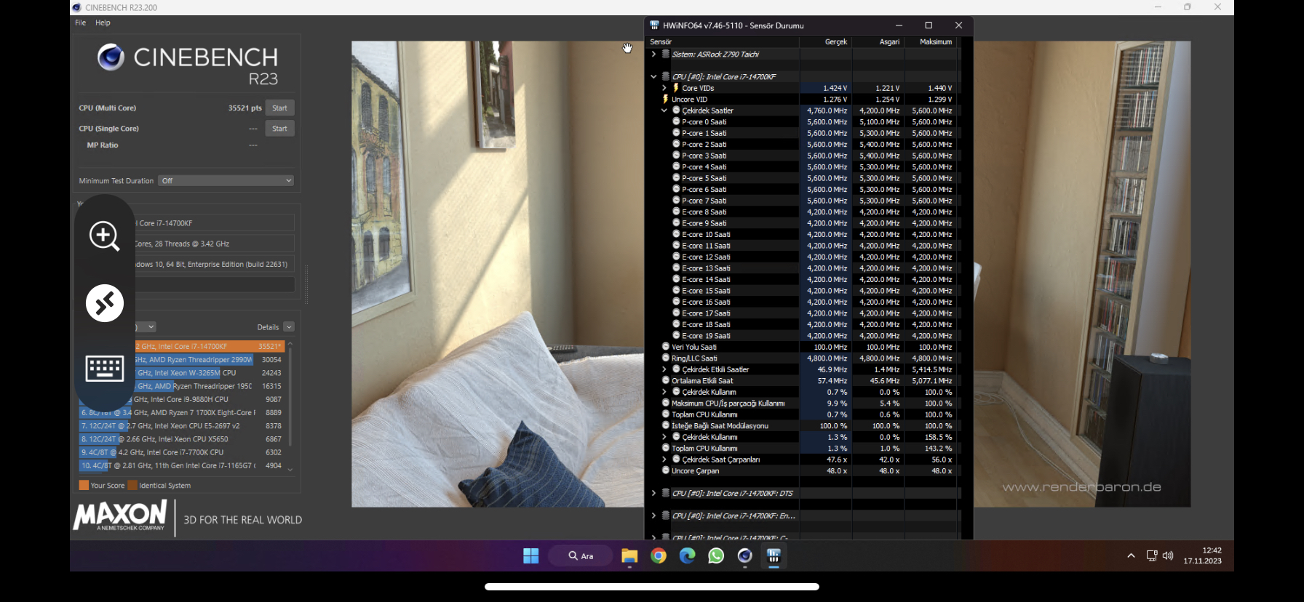
Task: Click the Sensör column header in HWiNFO
Action: tap(661, 42)
